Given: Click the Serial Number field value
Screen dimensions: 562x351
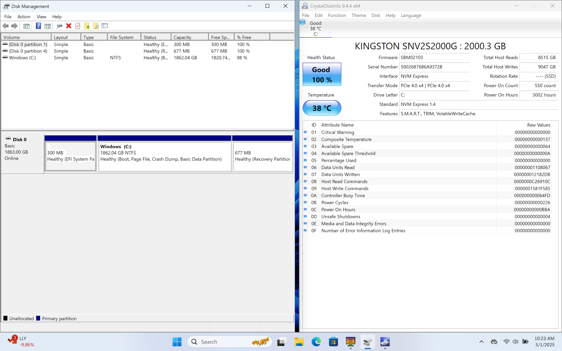Looking at the screenshot, I should (x=434, y=67).
